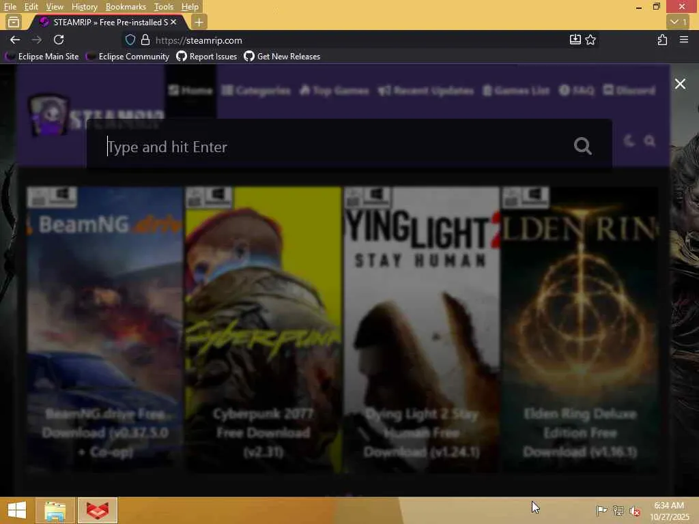The image size is (699, 524).
Task: Open the FAQ nav link
Action: (x=577, y=91)
